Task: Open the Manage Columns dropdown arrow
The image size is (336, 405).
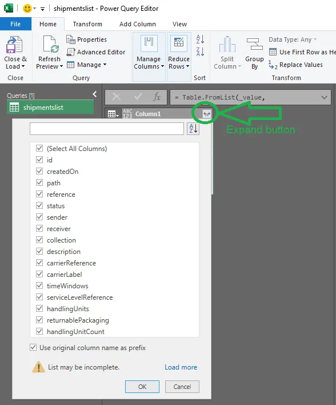Action: (163, 66)
